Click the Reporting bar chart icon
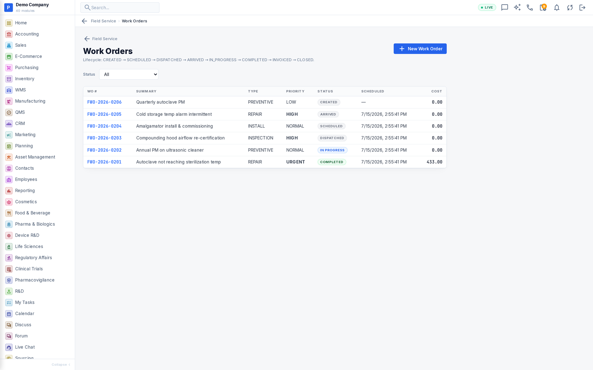The image size is (593, 370). 9,191
